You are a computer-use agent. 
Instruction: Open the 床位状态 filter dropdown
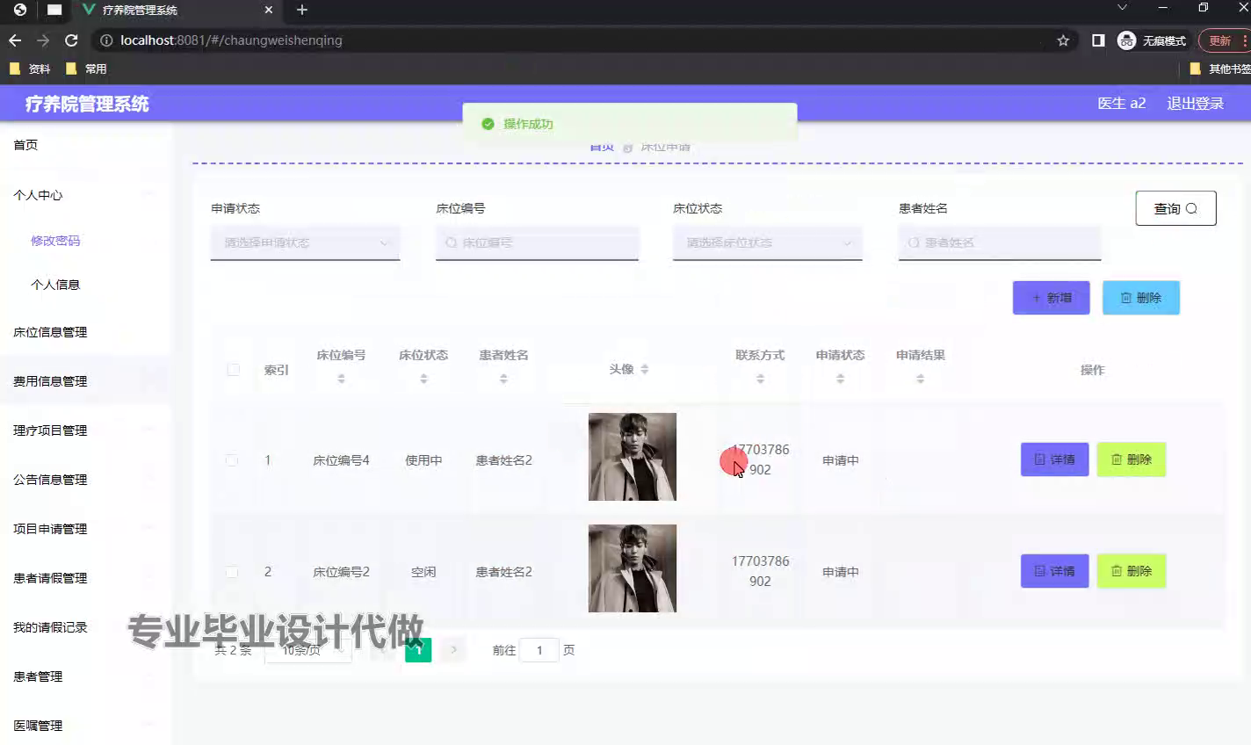click(767, 243)
